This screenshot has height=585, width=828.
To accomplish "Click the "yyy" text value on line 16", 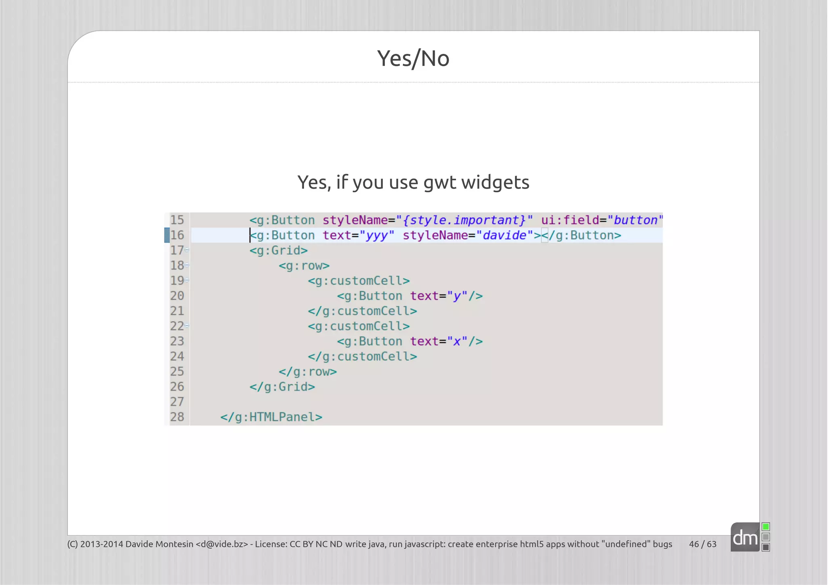I will [376, 236].
